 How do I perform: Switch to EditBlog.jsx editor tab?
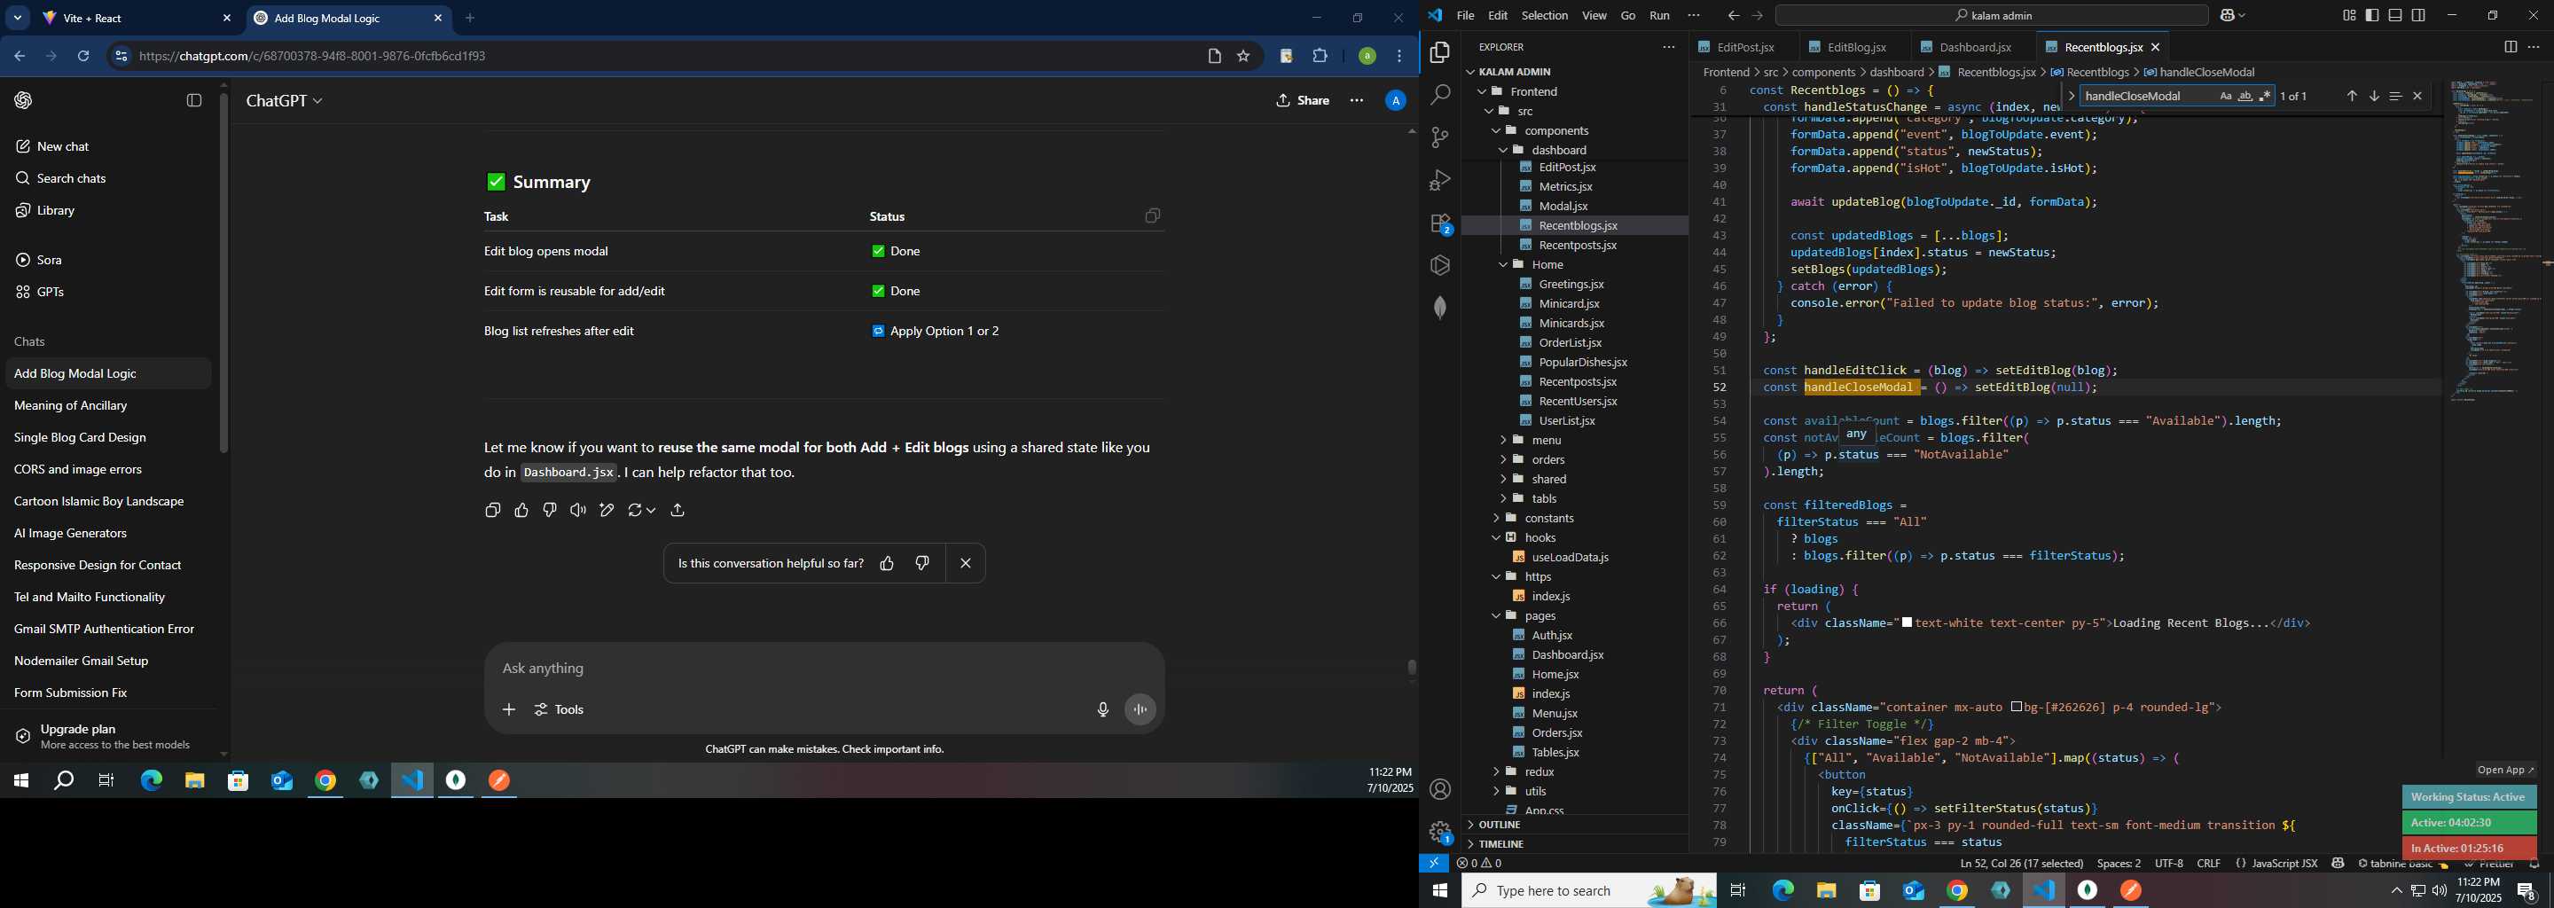point(1856,48)
